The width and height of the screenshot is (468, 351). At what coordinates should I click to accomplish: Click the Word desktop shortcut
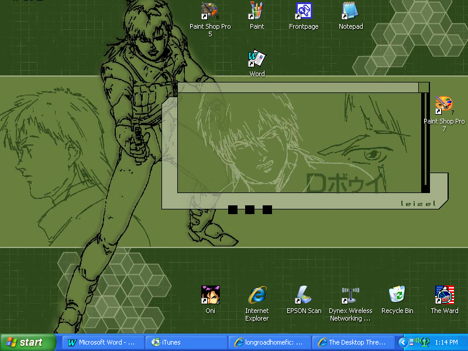[257, 63]
